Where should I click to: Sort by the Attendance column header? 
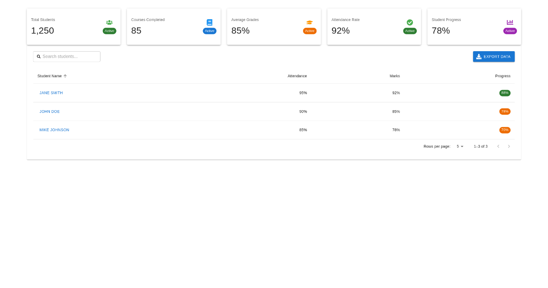[x=297, y=76]
